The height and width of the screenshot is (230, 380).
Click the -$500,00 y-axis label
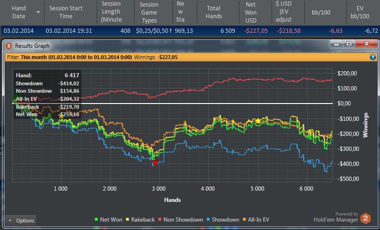[x=348, y=179]
